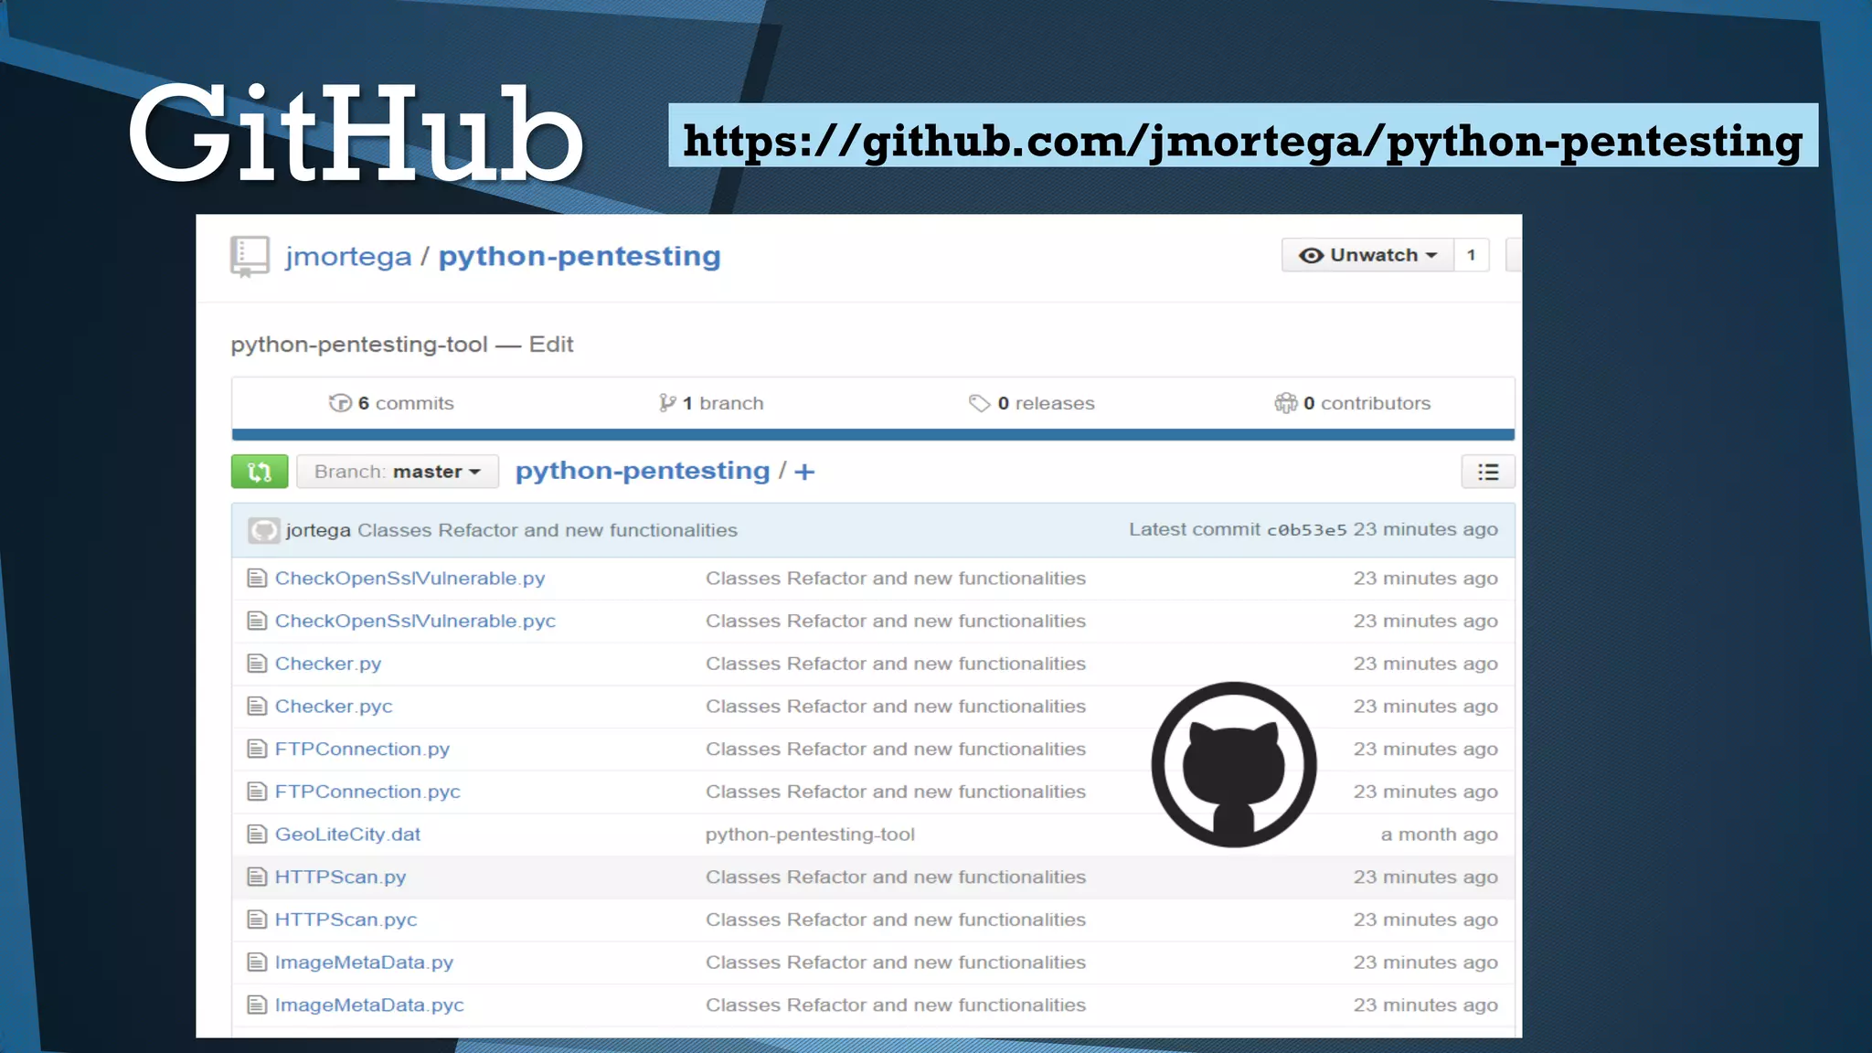Click file icon for FTPConnection.pyc
Image resolution: width=1872 pixels, height=1053 pixels.
257,792
